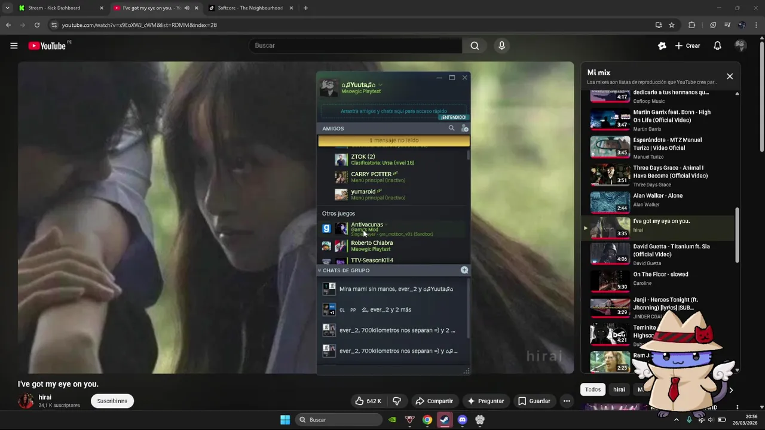Open the Compartir share dialog
Viewport: 765px width, 430px height.
pos(434,401)
